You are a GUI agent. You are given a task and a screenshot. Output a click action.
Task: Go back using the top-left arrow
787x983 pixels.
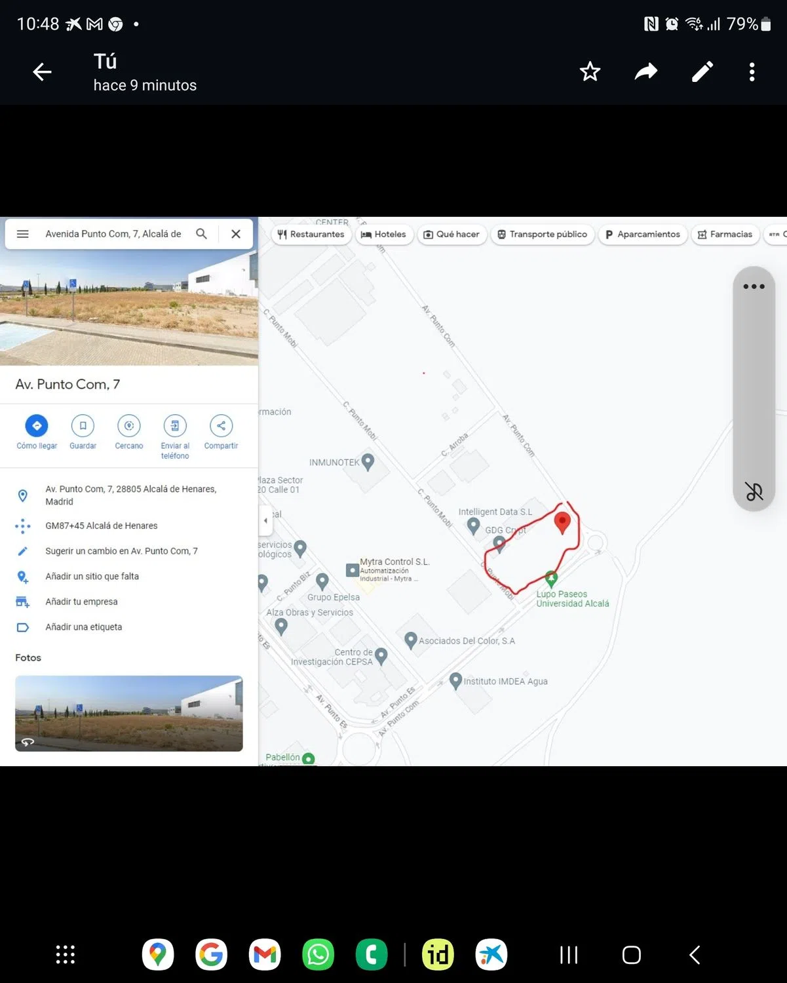[42, 71]
